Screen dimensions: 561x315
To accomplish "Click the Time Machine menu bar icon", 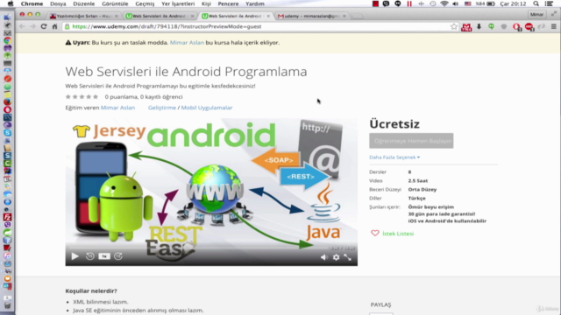I will [432, 3].
